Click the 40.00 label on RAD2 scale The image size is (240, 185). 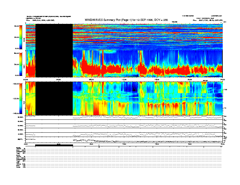[x=16, y=26]
